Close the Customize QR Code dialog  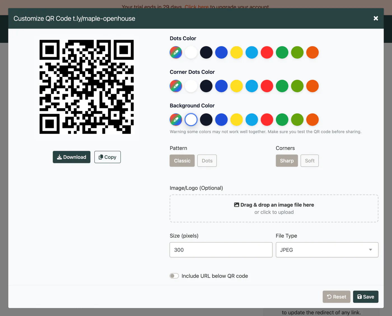click(x=376, y=18)
